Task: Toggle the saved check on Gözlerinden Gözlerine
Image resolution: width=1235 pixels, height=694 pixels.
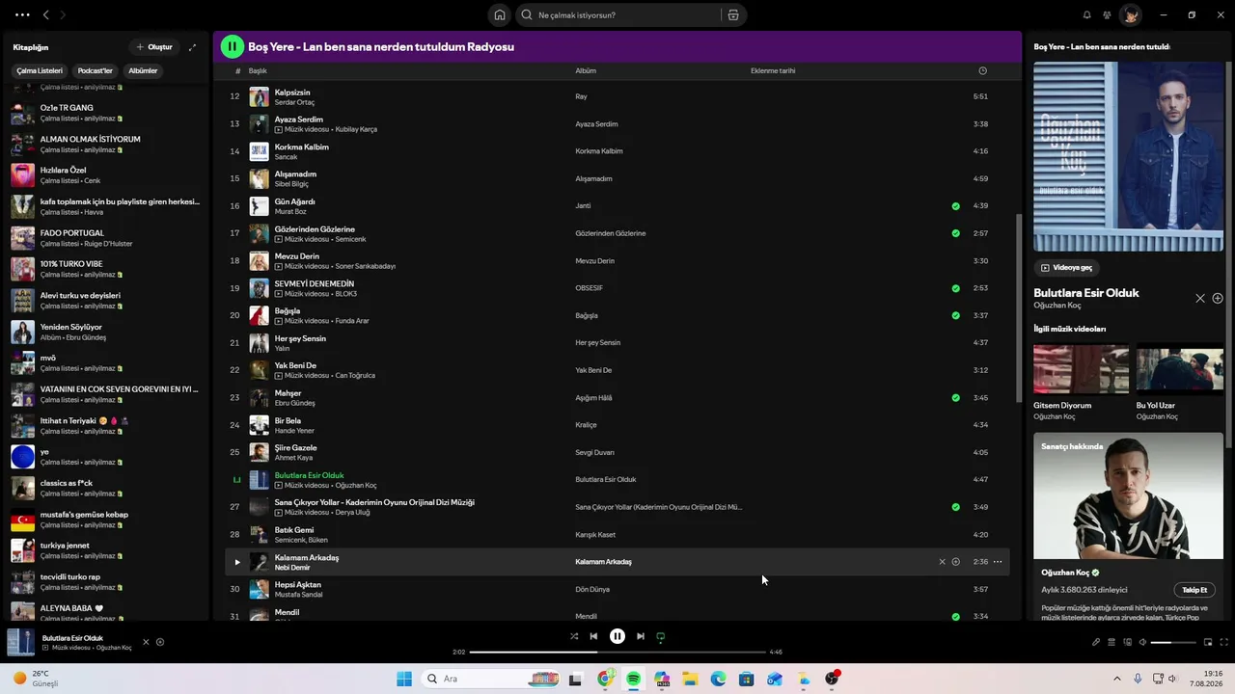Action: coord(955,233)
